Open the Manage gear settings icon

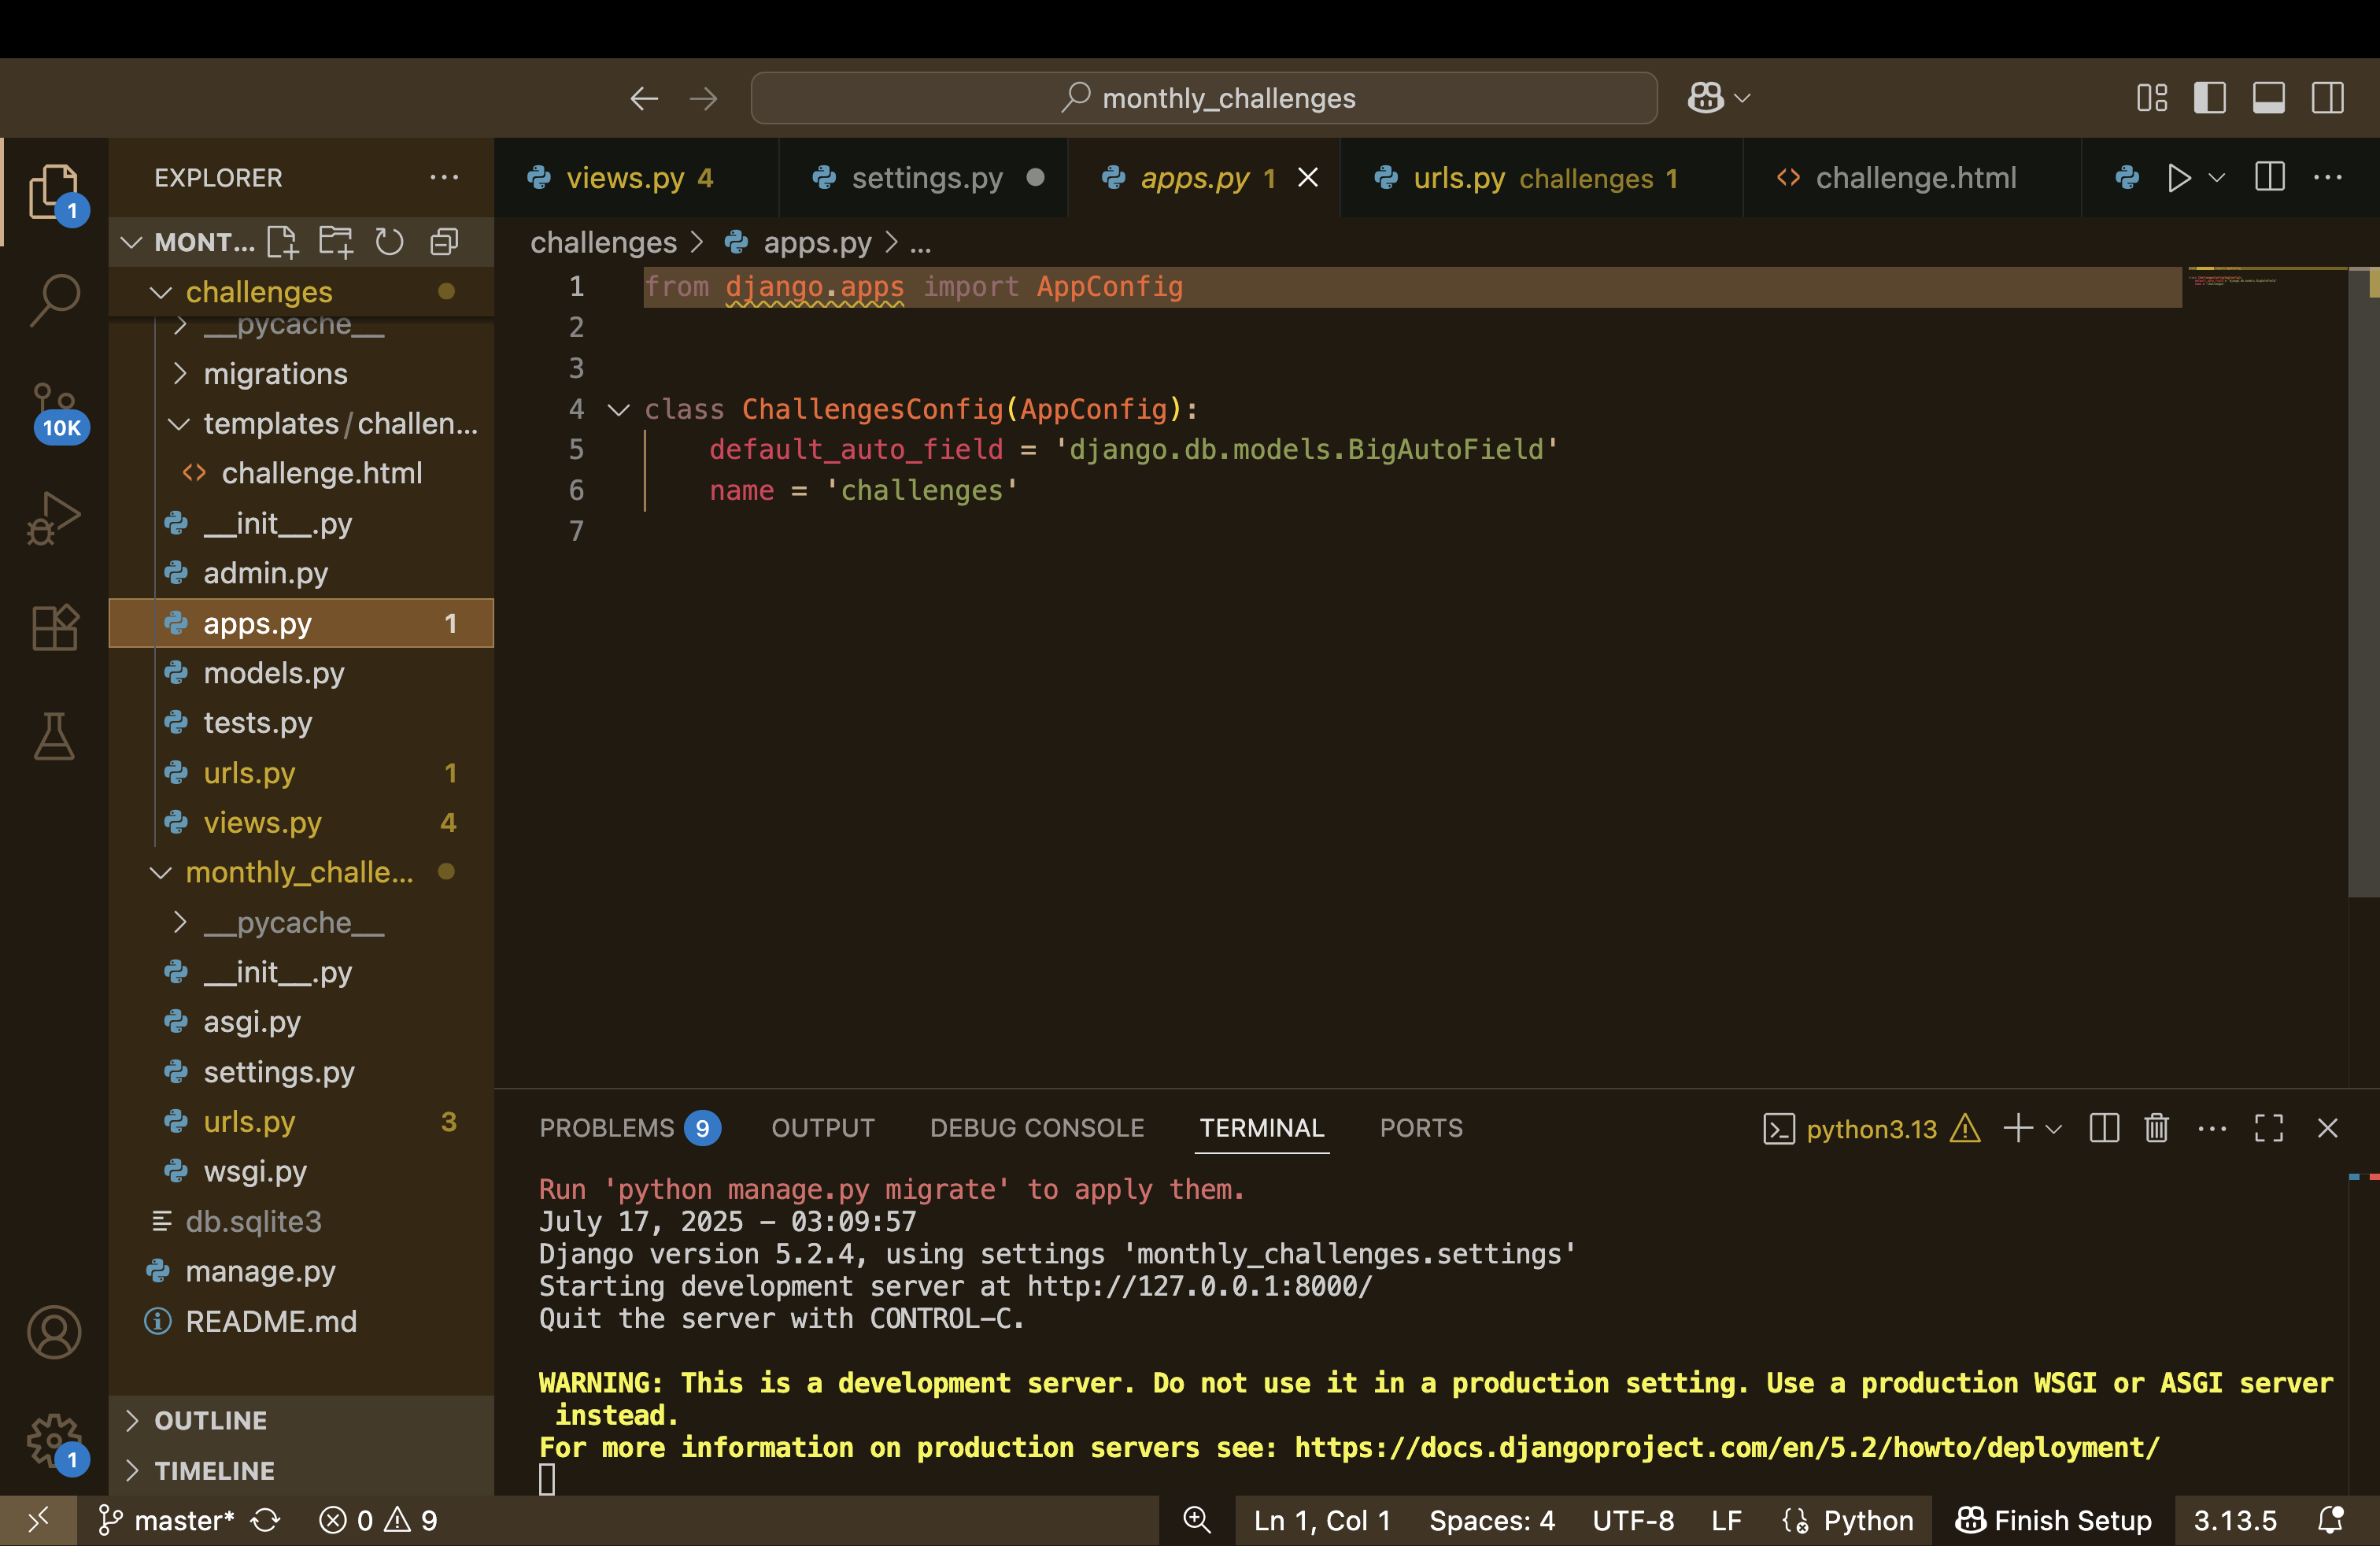pos(54,1442)
